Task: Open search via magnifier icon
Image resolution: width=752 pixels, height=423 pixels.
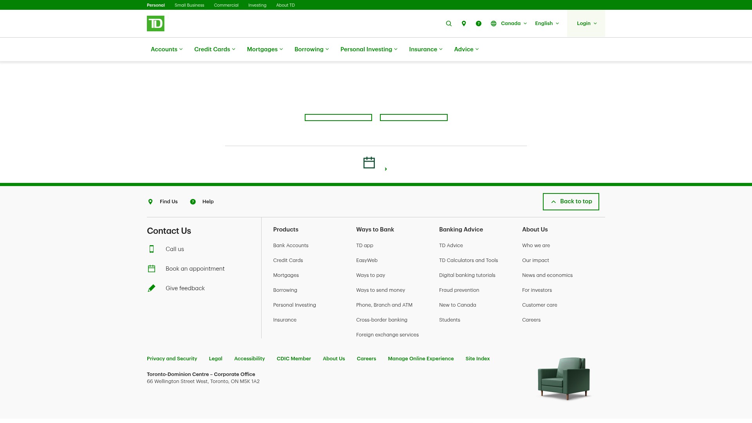Action: point(449,23)
